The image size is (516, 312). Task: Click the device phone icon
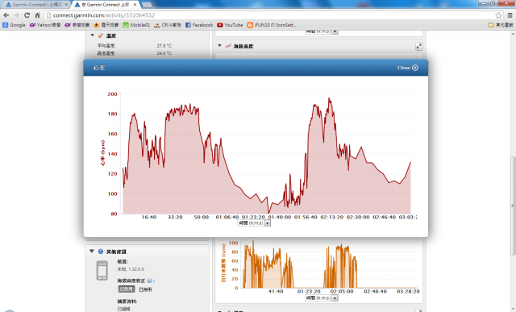pos(102,271)
